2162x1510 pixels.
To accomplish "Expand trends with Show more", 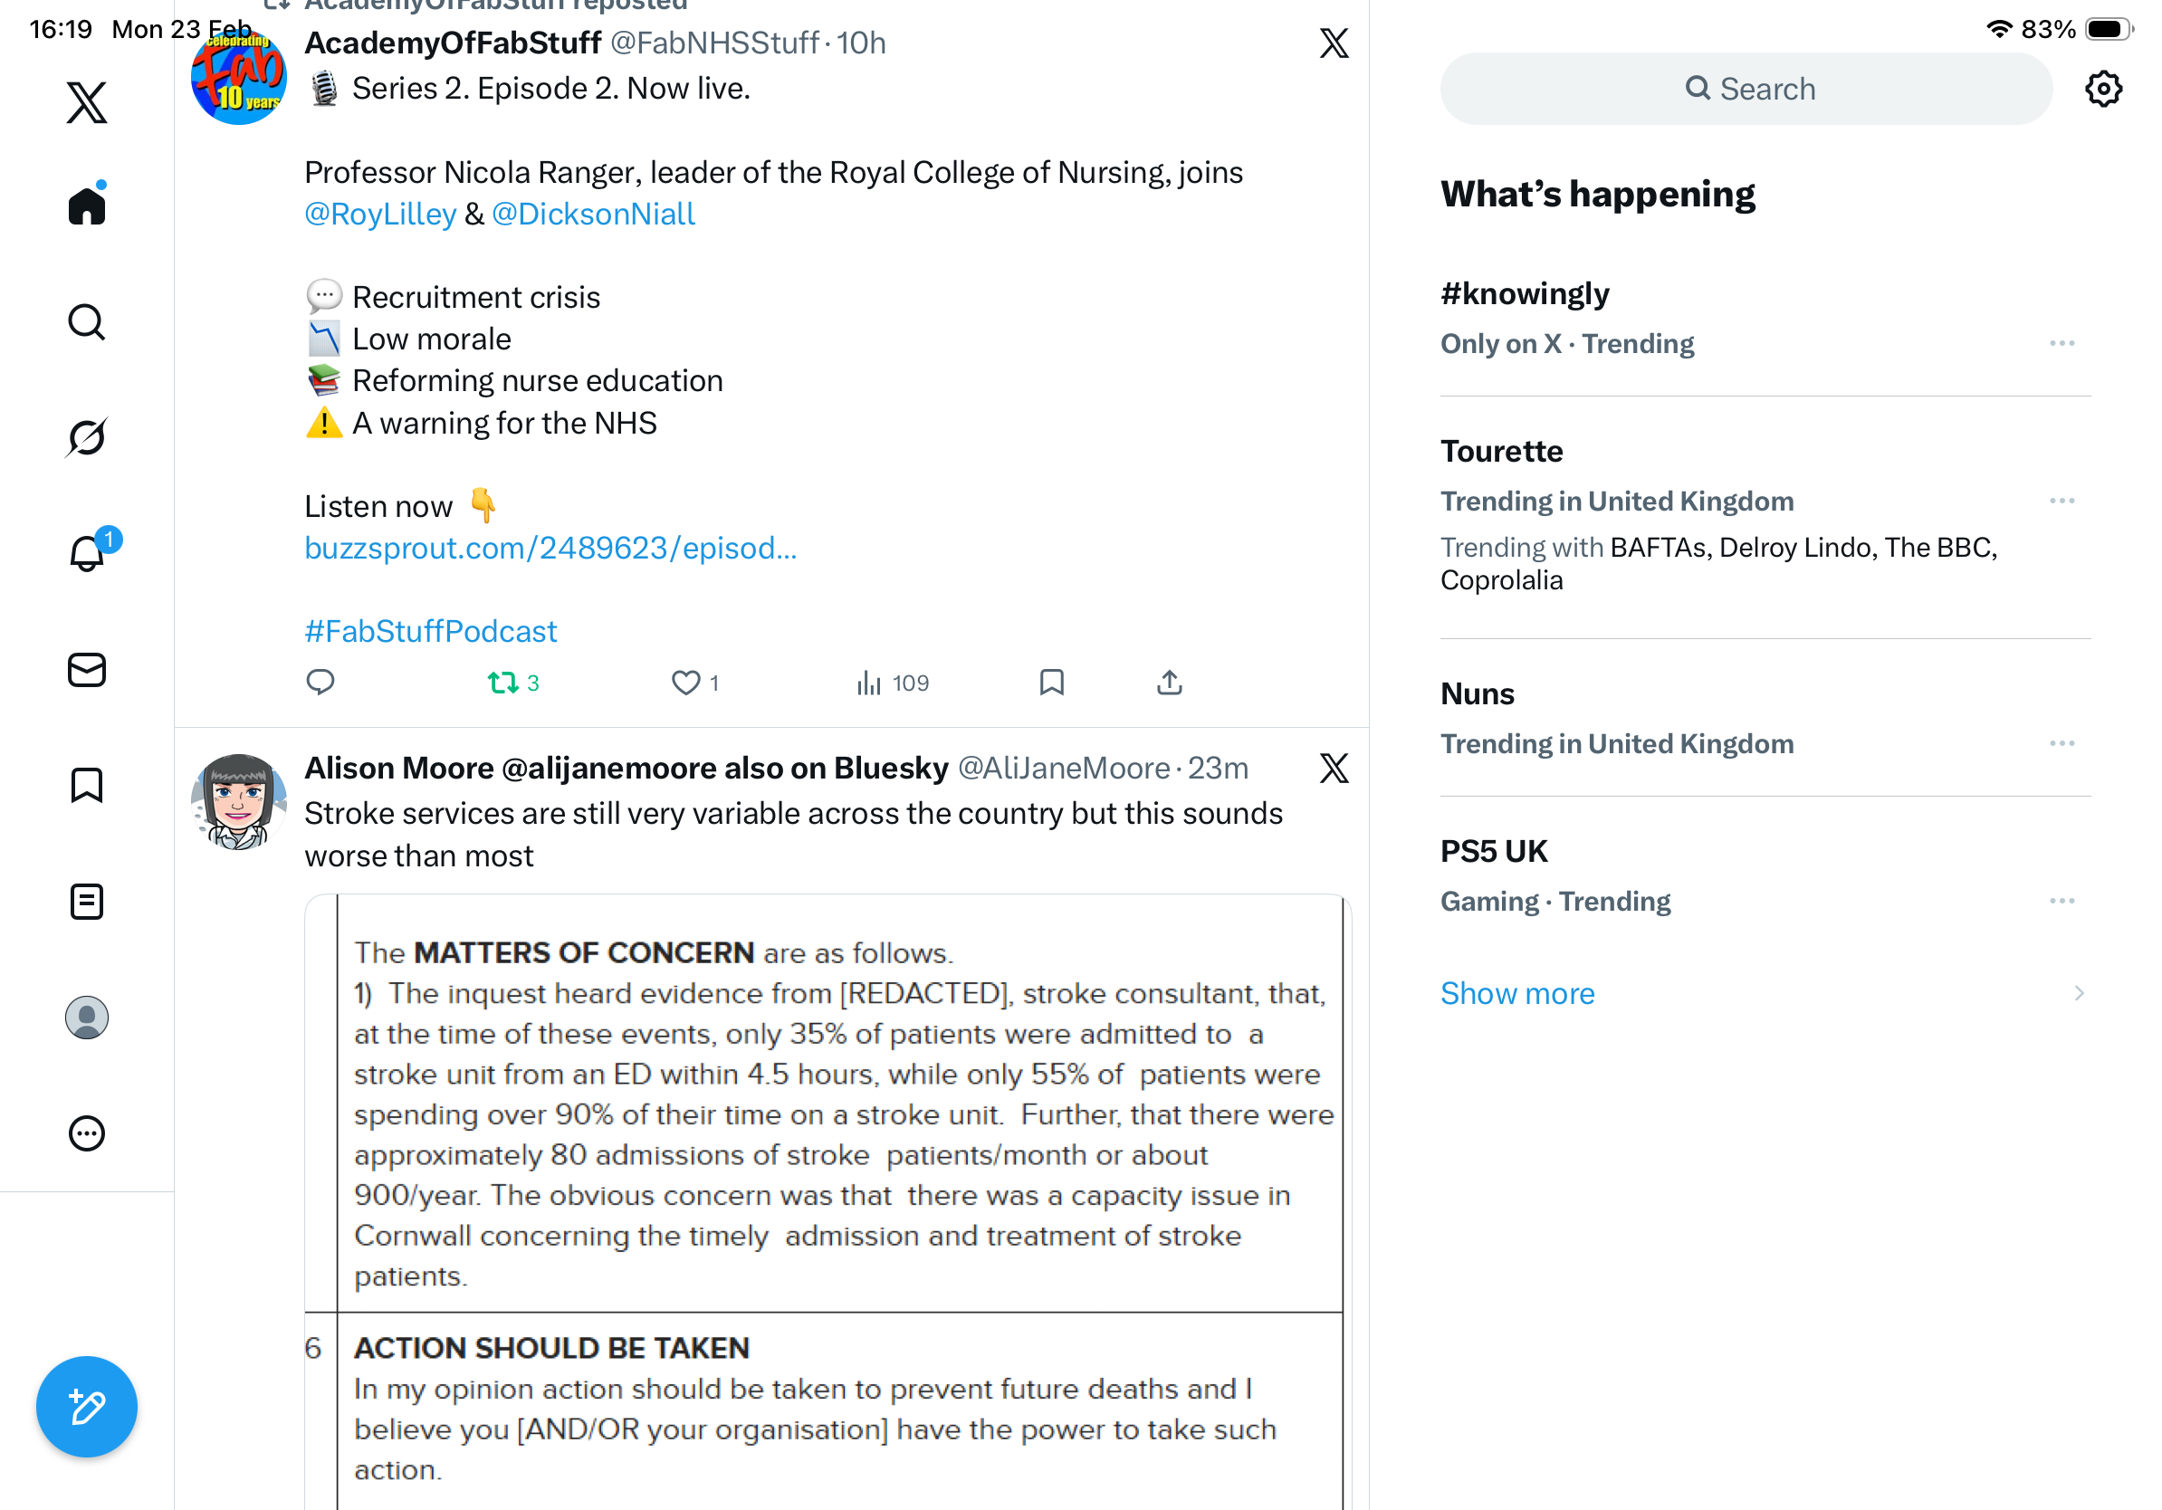I will (1517, 993).
